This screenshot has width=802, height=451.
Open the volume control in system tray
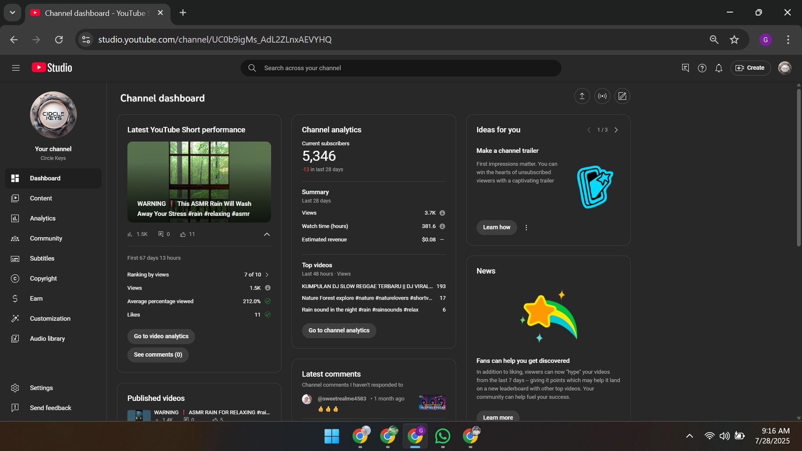click(724, 436)
